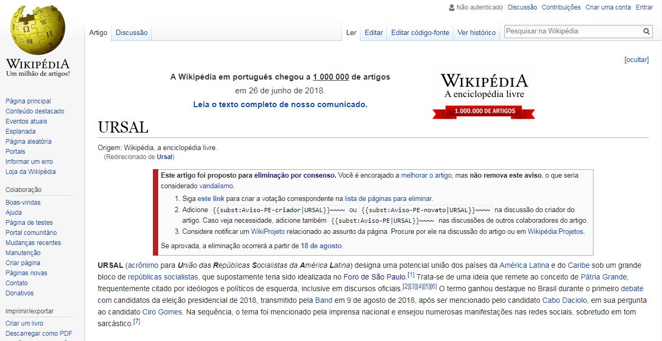The height and width of the screenshot is (341, 662).
Task: View Mudanças recentes link
Action: (x=33, y=242)
